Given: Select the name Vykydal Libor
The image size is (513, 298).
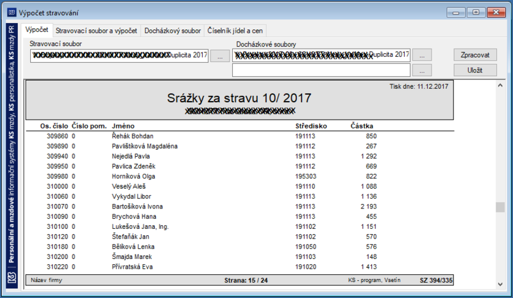Looking at the screenshot, I should (x=131, y=196).
